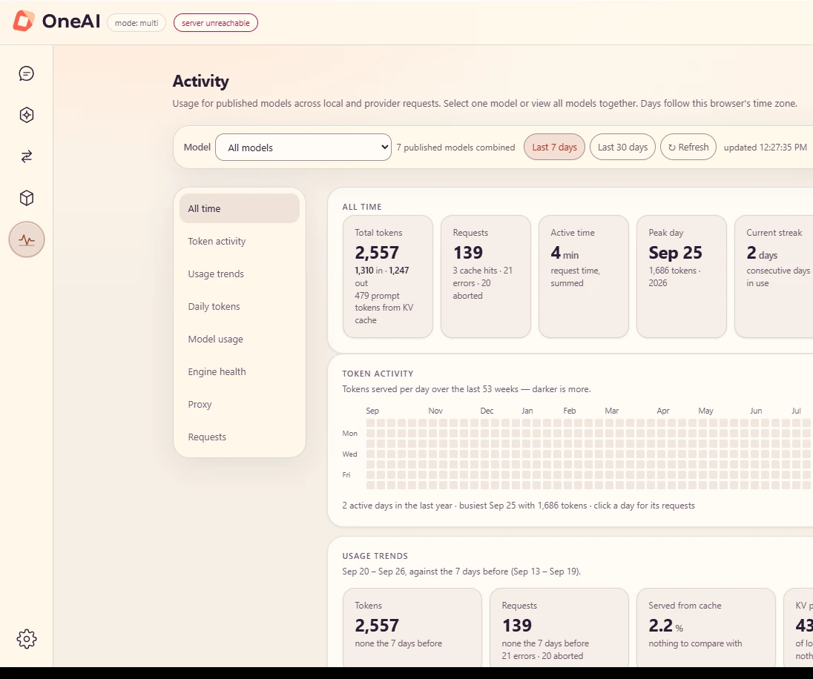Click the Usage trends Tokens 2,557 card

[412, 627]
